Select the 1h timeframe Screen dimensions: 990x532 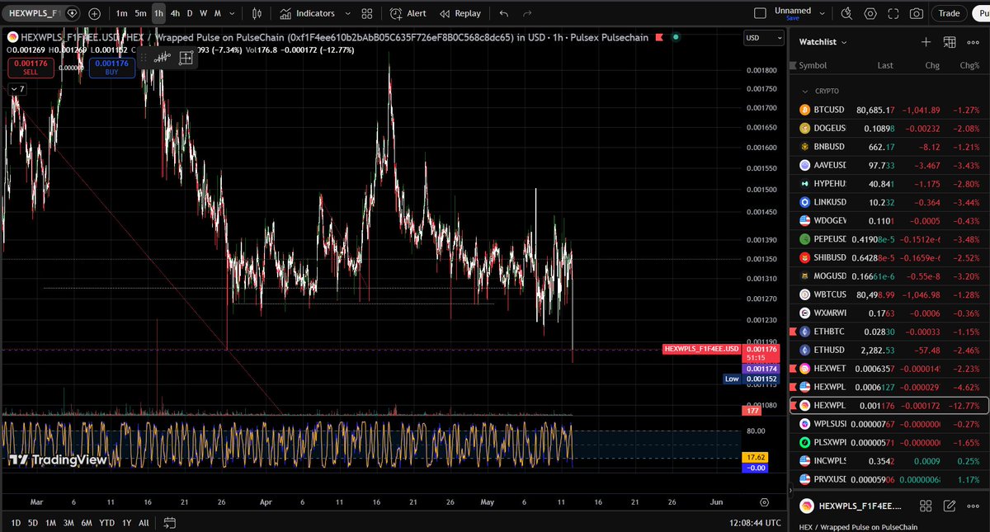pos(158,13)
